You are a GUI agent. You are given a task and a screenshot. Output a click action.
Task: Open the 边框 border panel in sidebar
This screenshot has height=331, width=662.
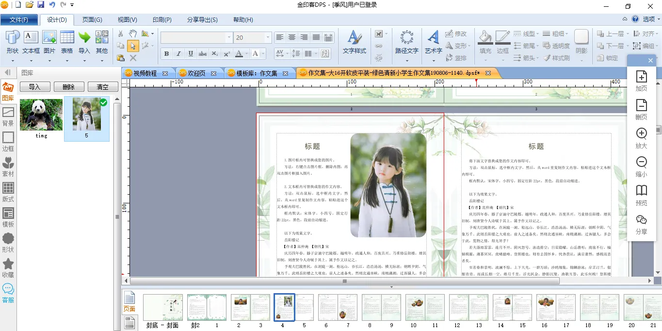[8, 141]
